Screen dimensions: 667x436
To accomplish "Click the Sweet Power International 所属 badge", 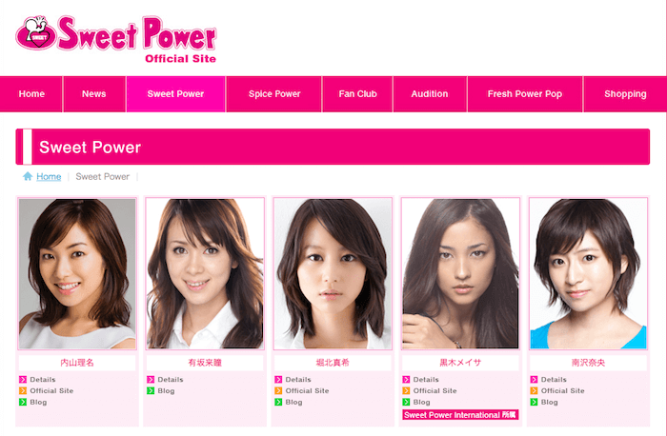I will [460, 415].
